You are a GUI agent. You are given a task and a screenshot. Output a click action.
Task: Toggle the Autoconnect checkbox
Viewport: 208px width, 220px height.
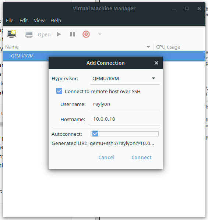(x=95, y=134)
